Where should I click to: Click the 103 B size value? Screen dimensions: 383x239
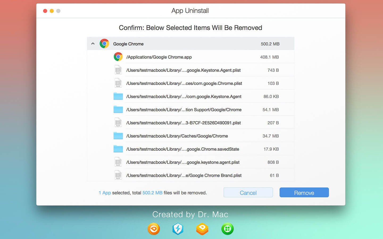coord(273,83)
